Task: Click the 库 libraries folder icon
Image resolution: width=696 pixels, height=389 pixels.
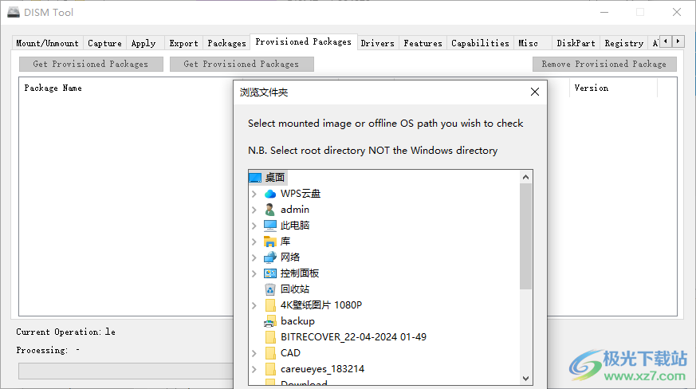Action: tap(270, 242)
